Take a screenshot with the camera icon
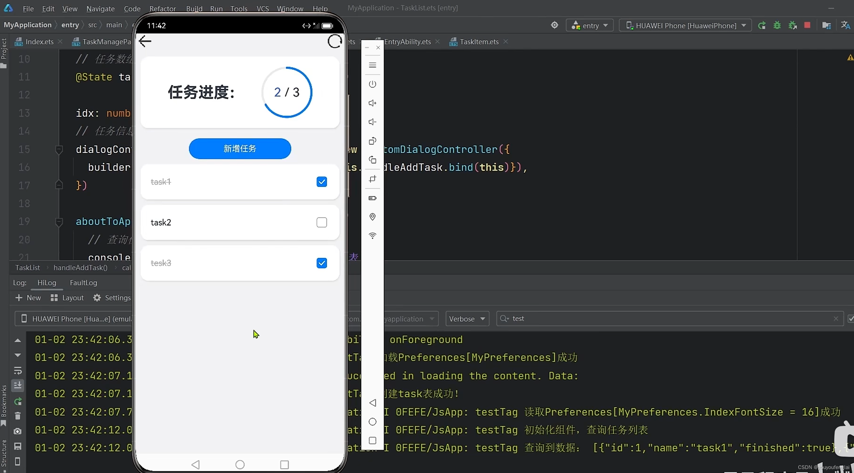The height and width of the screenshot is (473, 854). 18,431
